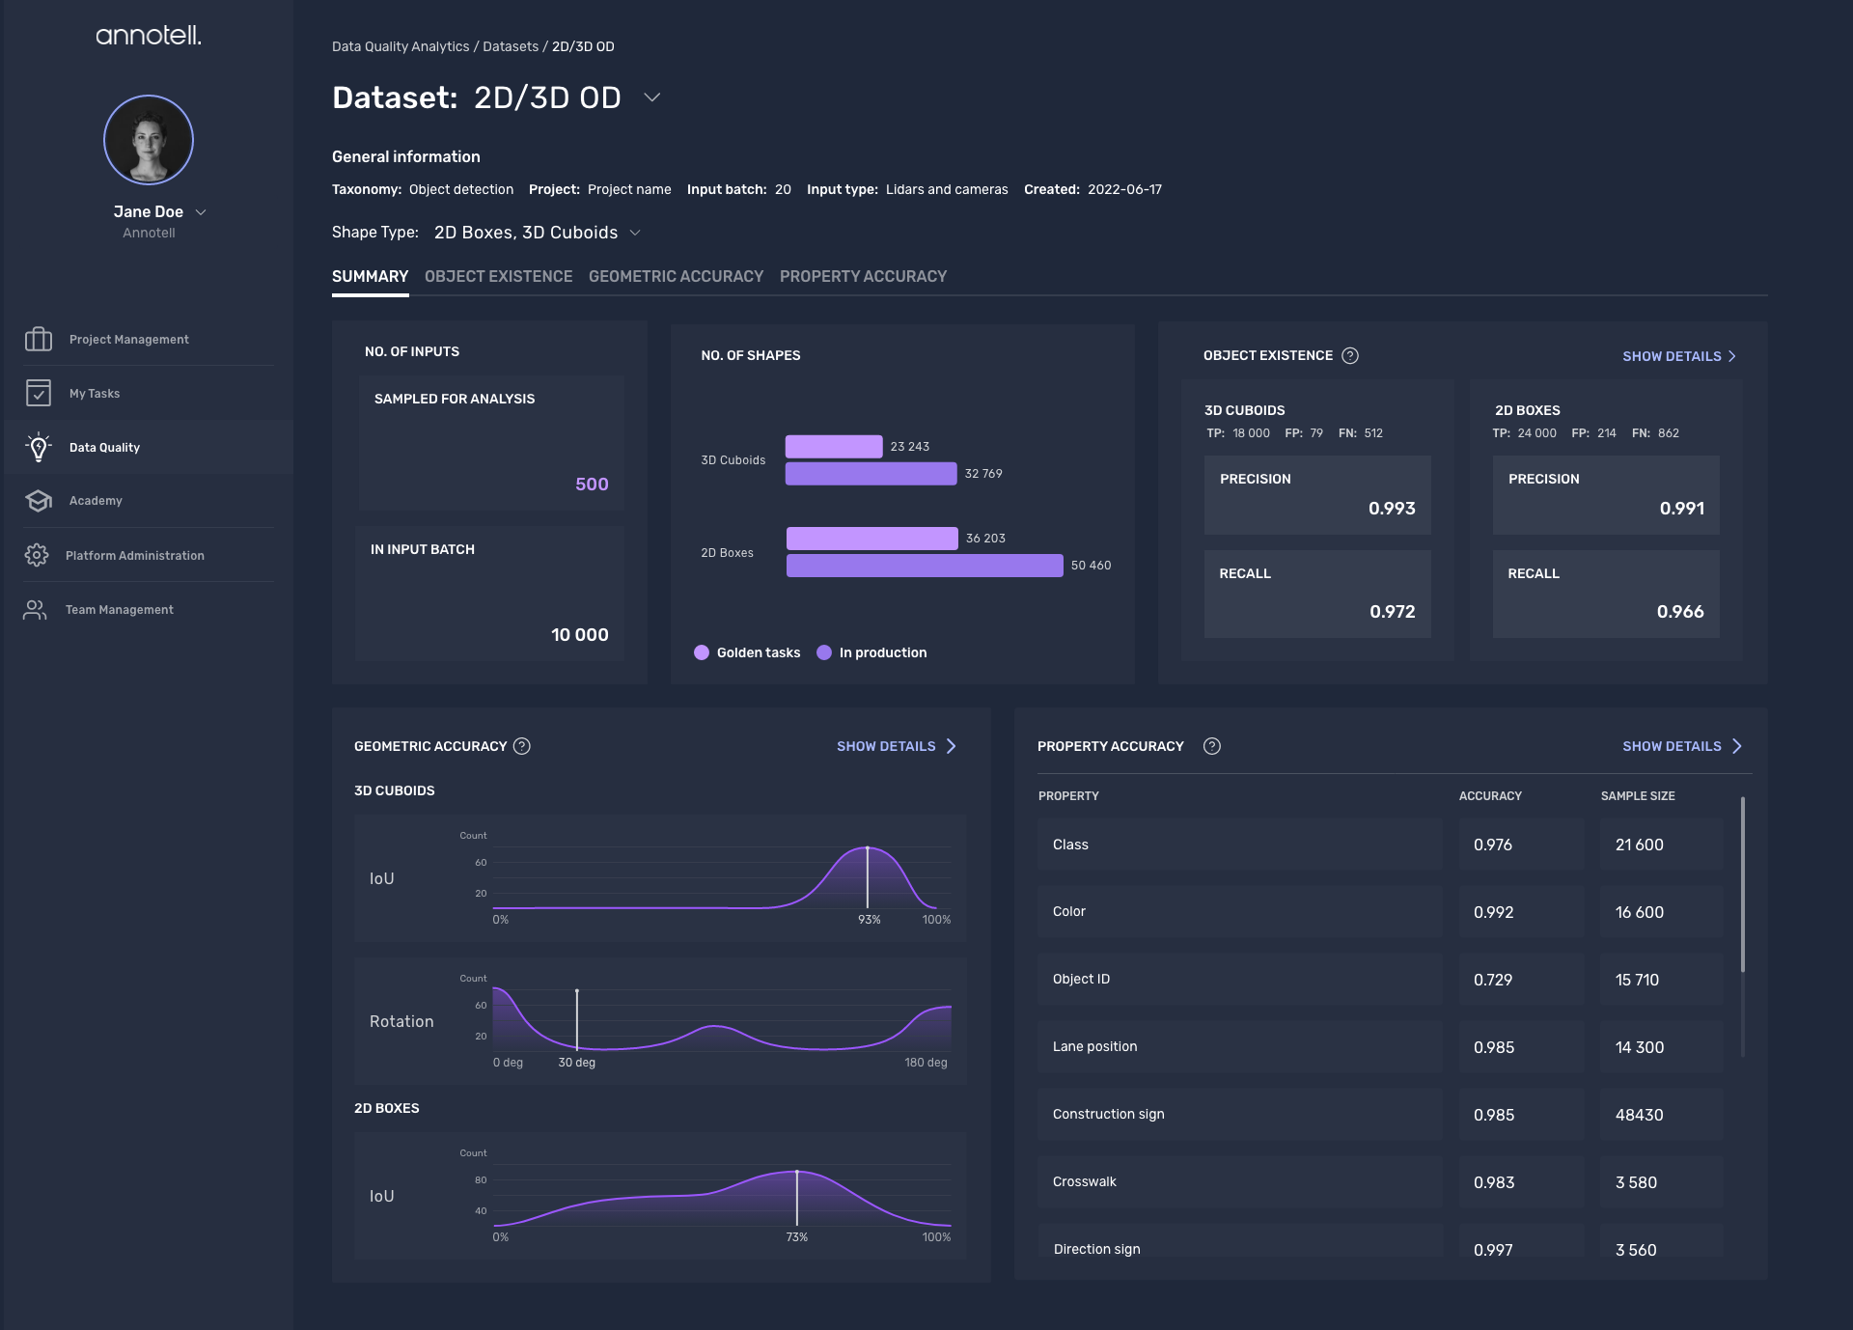The image size is (1853, 1330).
Task: Click the Team Management people icon
Action: click(x=35, y=609)
